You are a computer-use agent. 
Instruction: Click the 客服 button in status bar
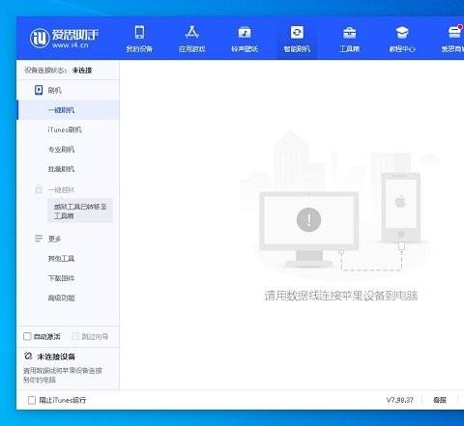click(x=440, y=400)
